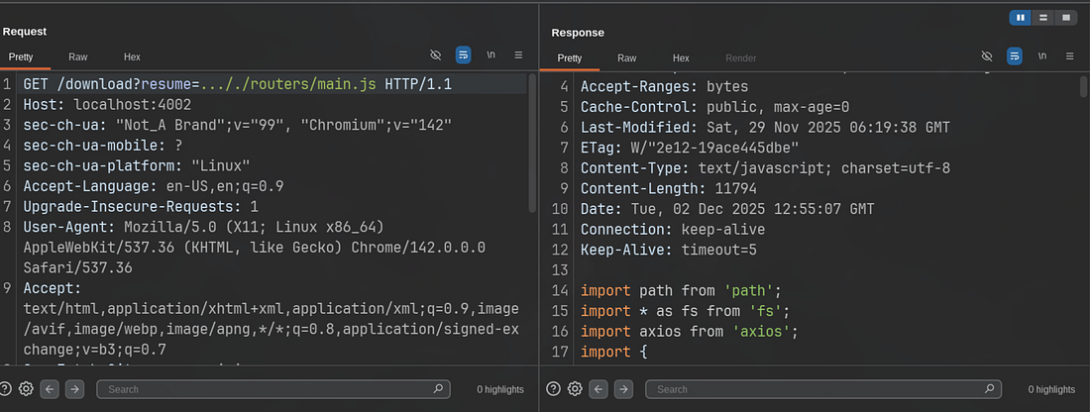Click the sec-ch-ua-platform header line

[x=137, y=166]
